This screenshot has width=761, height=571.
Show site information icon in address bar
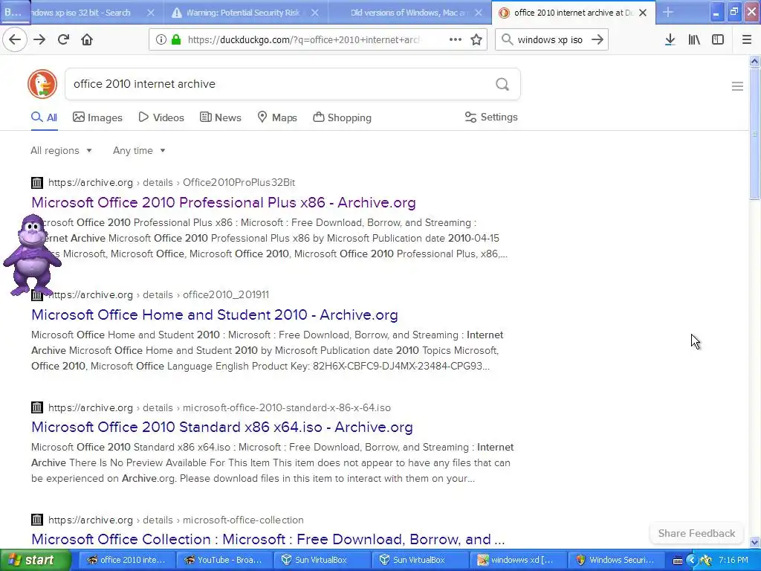[161, 39]
